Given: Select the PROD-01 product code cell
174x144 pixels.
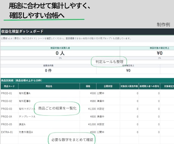Looking at the screenshot, I should point(9,93).
